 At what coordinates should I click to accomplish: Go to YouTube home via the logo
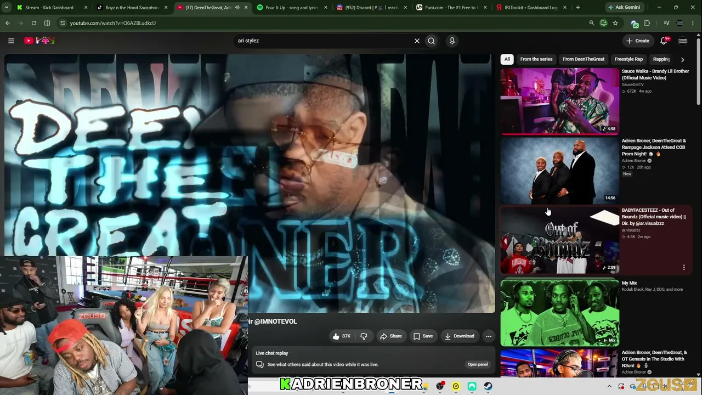pyautogui.click(x=39, y=41)
